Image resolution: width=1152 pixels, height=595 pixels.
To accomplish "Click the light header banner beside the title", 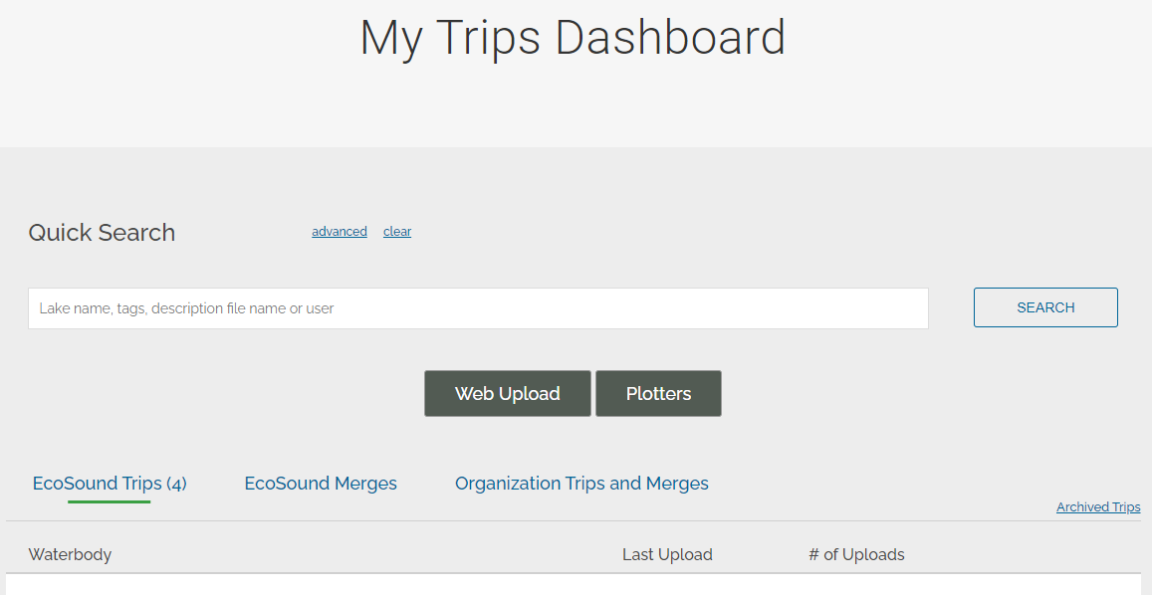I will (x=955, y=74).
